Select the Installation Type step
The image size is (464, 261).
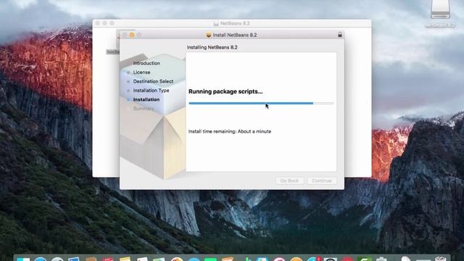(x=151, y=90)
